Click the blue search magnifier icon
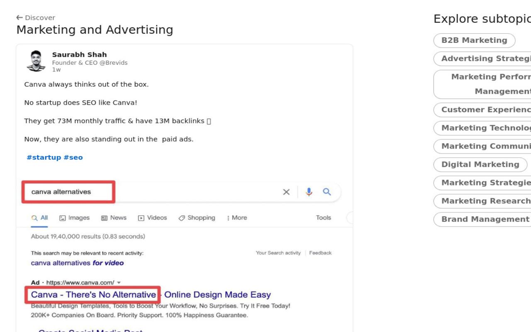This screenshot has width=531, height=332. (327, 192)
